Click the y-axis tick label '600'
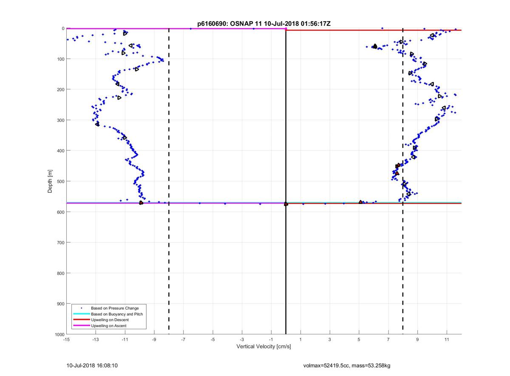The height and width of the screenshot is (376, 510). click(60, 212)
